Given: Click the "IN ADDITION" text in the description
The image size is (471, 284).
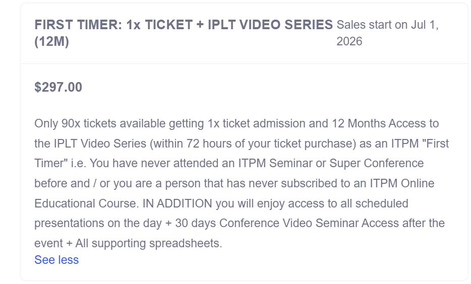Looking at the screenshot, I should click(178, 203).
